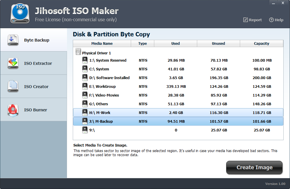Click the 148.26 GB capacity value

[x=262, y=104]
